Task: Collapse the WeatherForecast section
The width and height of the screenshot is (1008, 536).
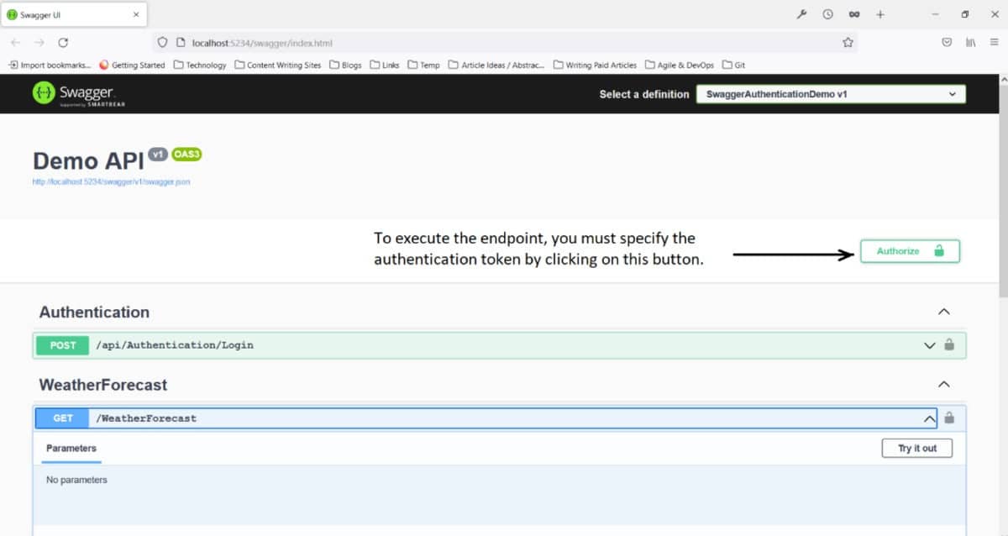Action: tap(943, 385)
